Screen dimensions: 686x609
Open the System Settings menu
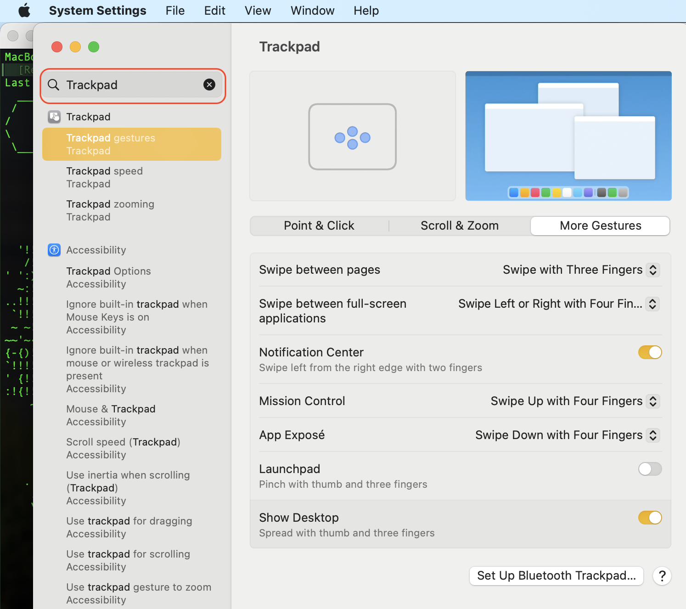98,11
